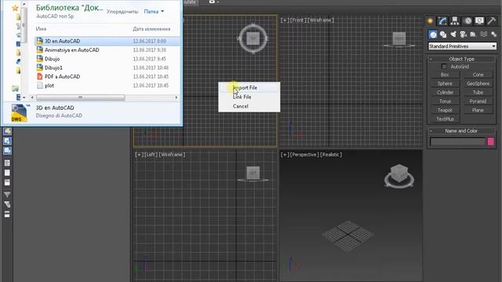Click the Cylinder primitive button
502x282 pixels.
coord(445,92)
